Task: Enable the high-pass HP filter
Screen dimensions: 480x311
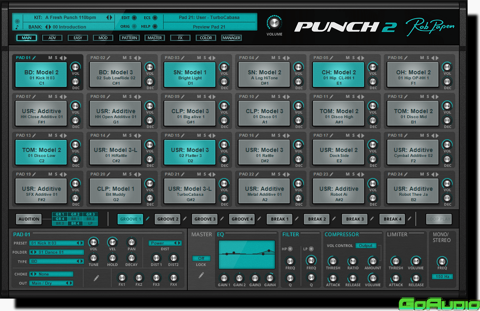Action: (290, 249)
